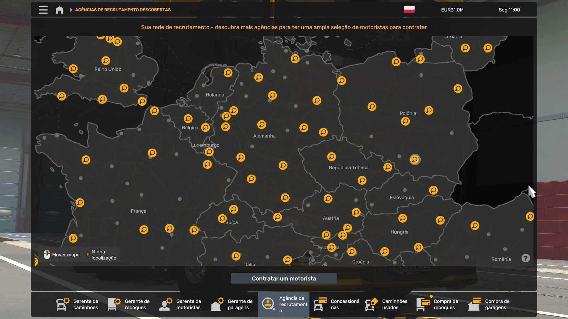Click agency marker left of Suíça label
This screenshot has width=568, height=319.
(x=222, y=218)
